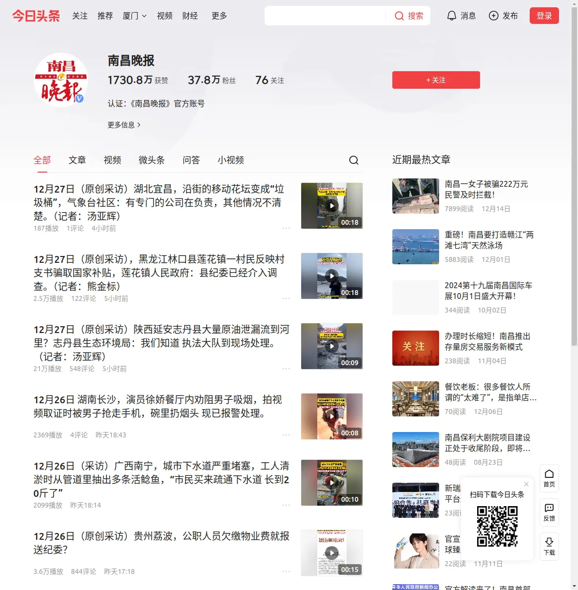
Task: Go to 首页 via floating home icon
Action: (x=549, y=478)
